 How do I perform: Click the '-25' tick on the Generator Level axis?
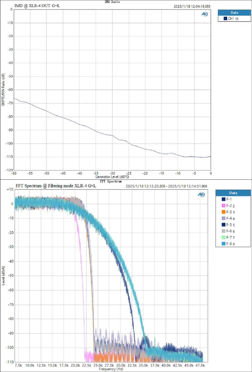click(129, 173)
